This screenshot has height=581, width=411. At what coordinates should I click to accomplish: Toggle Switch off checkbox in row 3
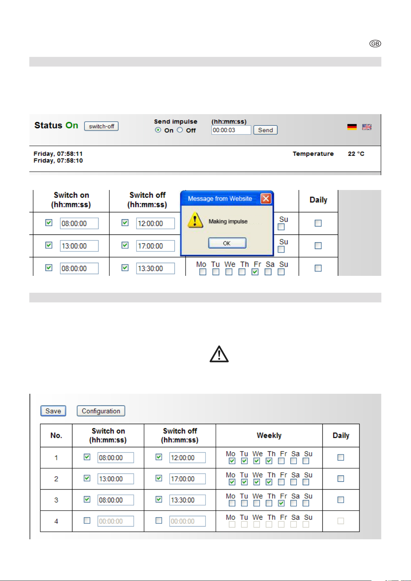(x=159, y=499)
